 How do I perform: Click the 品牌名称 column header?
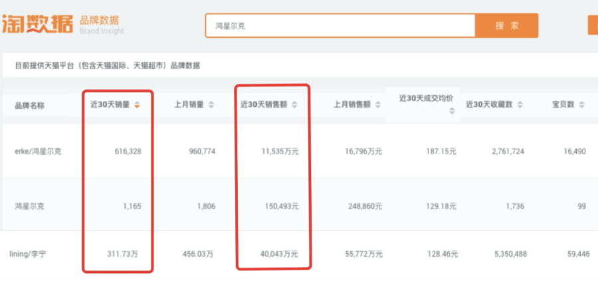point(30,105)
